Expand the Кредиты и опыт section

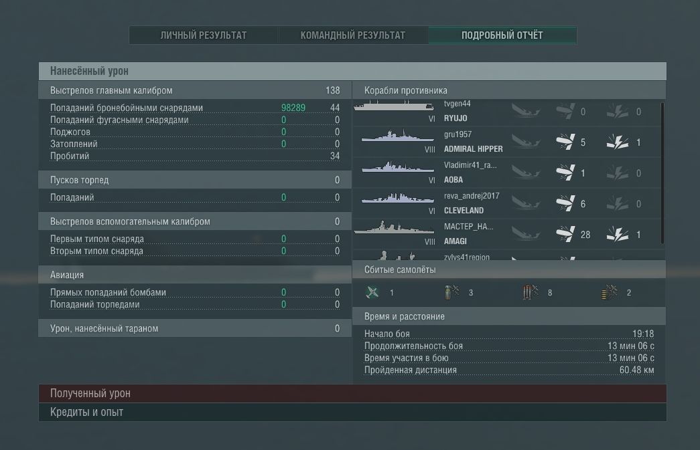(352, 413)
